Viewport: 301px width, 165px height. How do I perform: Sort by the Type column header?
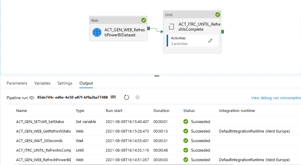[x=80, y=110]
